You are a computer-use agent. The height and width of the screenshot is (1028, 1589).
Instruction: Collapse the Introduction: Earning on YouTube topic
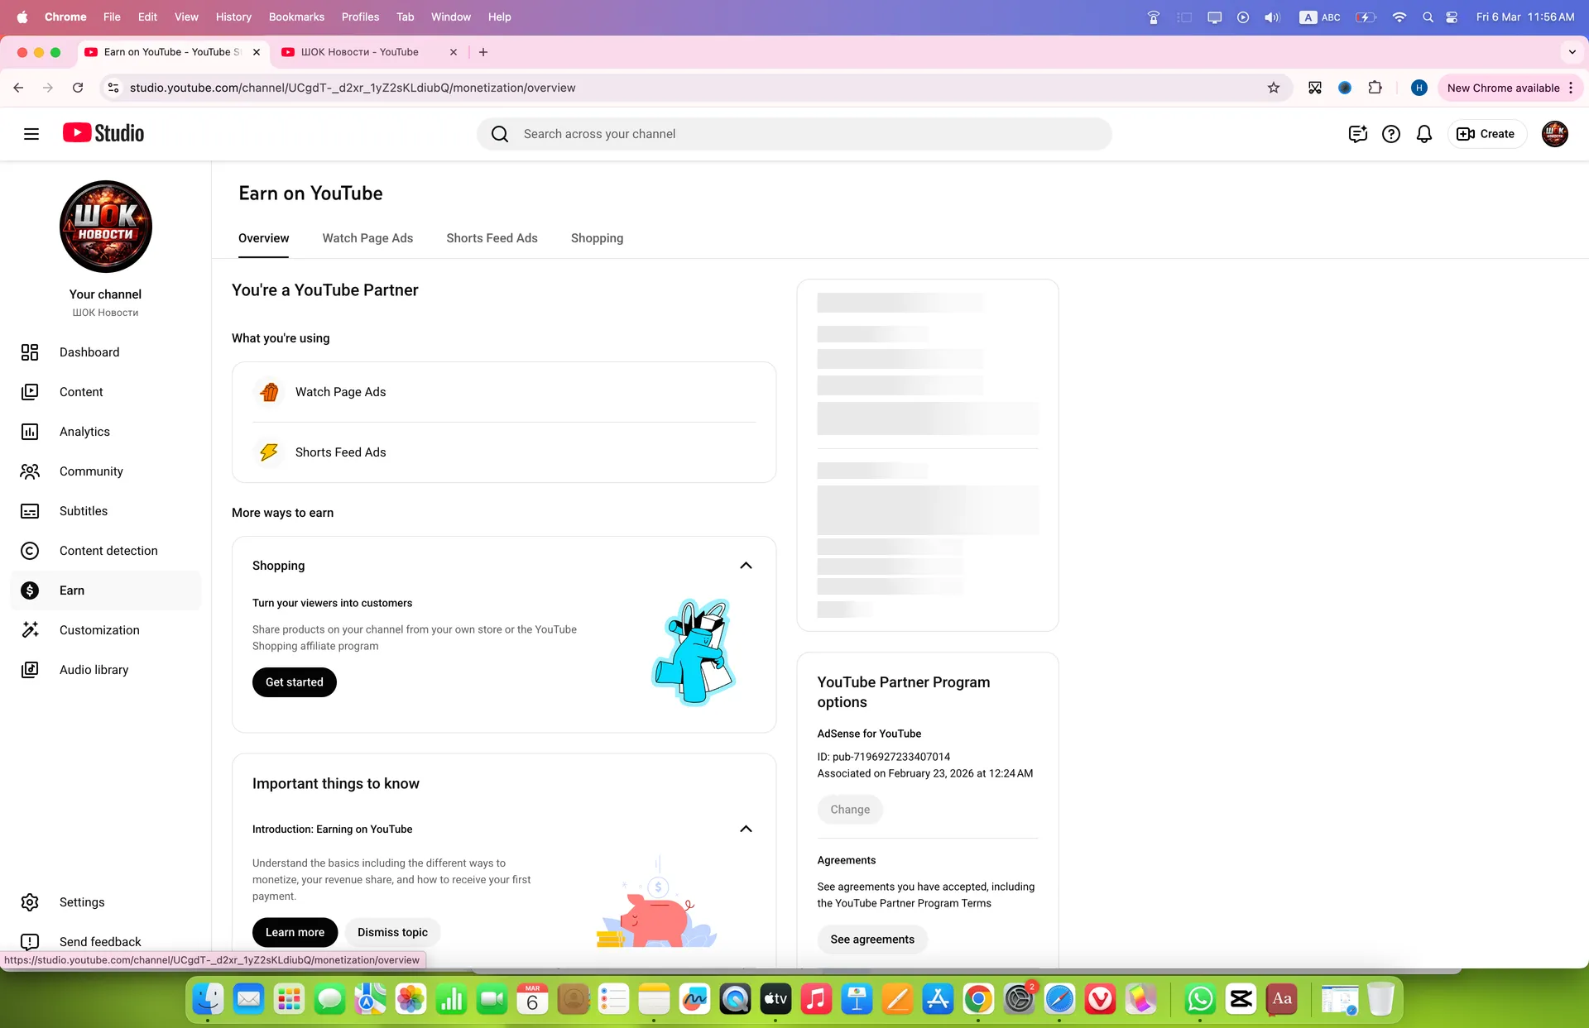click(x=746, y=829)
